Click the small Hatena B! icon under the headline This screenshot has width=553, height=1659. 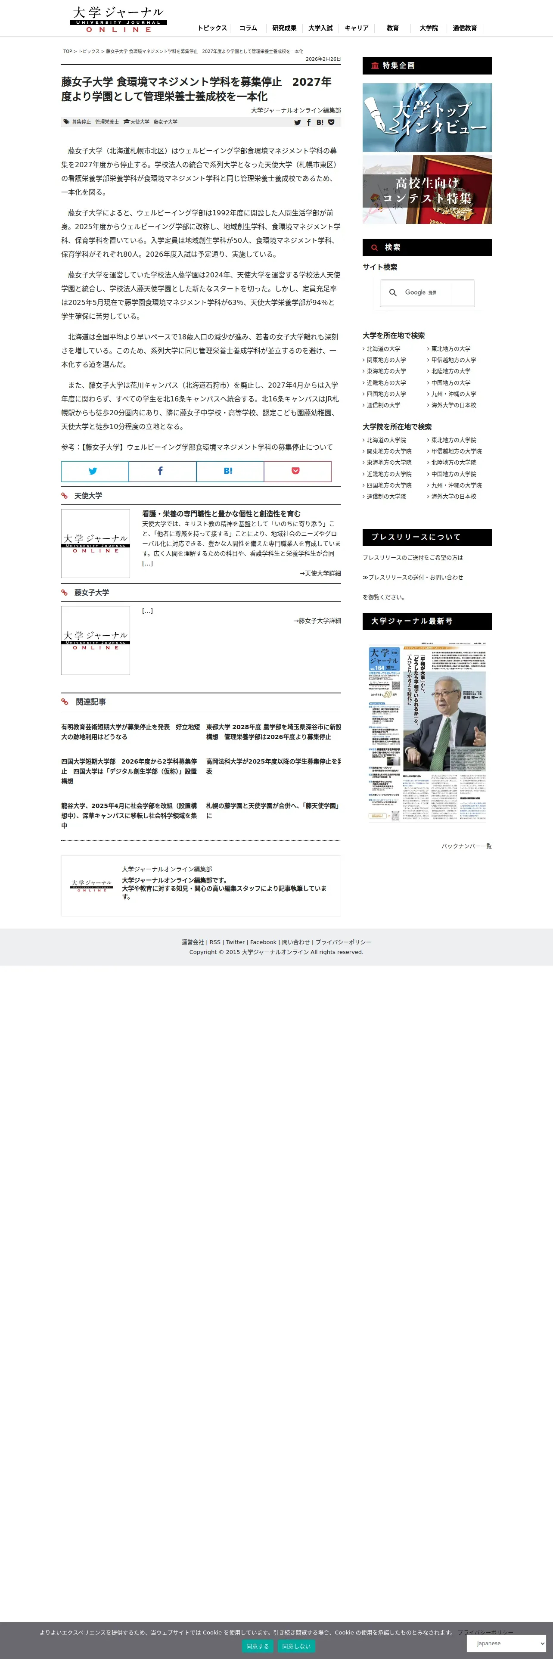click(320, 122)
